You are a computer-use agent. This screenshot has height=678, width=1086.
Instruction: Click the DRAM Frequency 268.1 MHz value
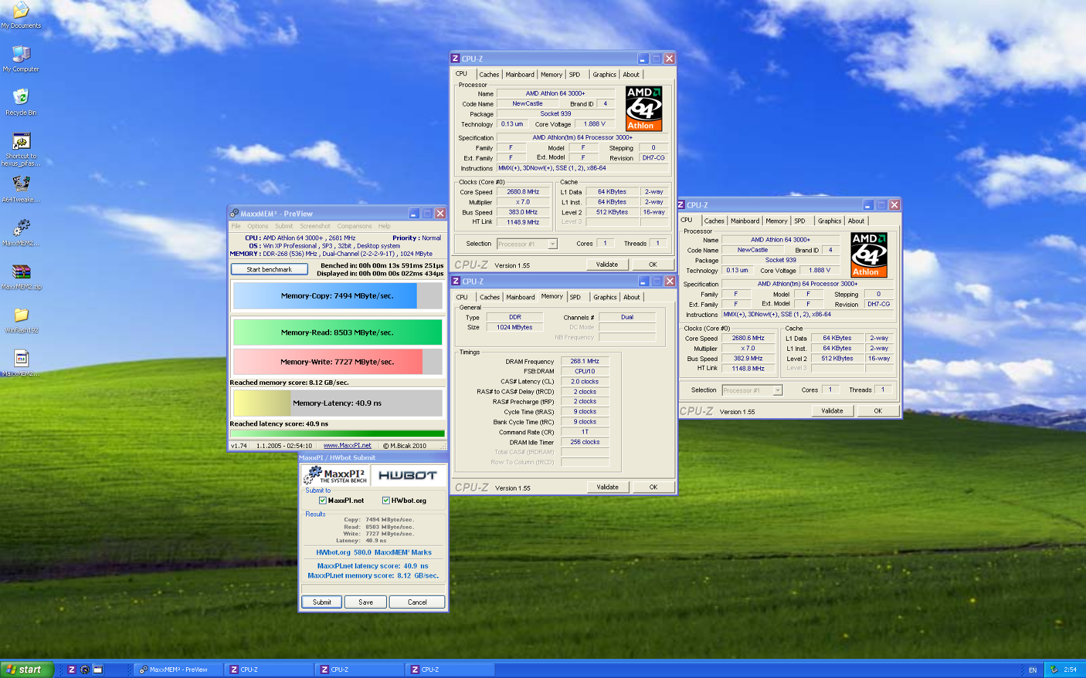point(584,361)
